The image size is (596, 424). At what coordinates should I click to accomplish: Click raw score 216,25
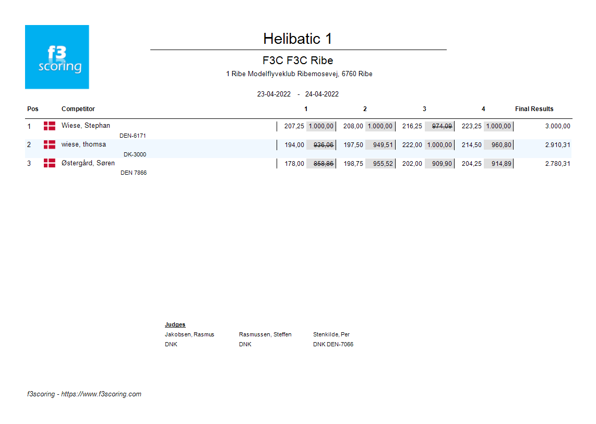click(x=412, y=126)
